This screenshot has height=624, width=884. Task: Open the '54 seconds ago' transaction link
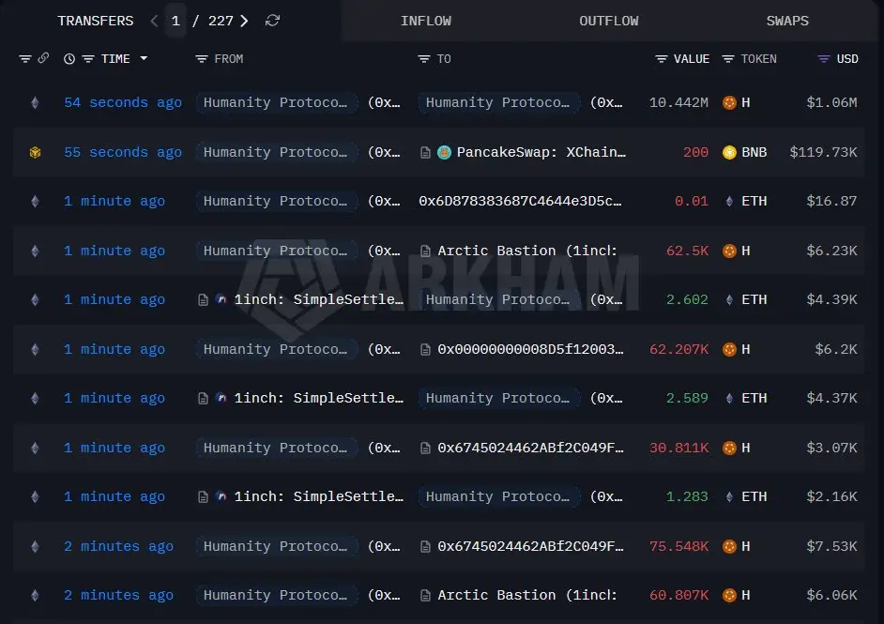[x=123, y=102]
